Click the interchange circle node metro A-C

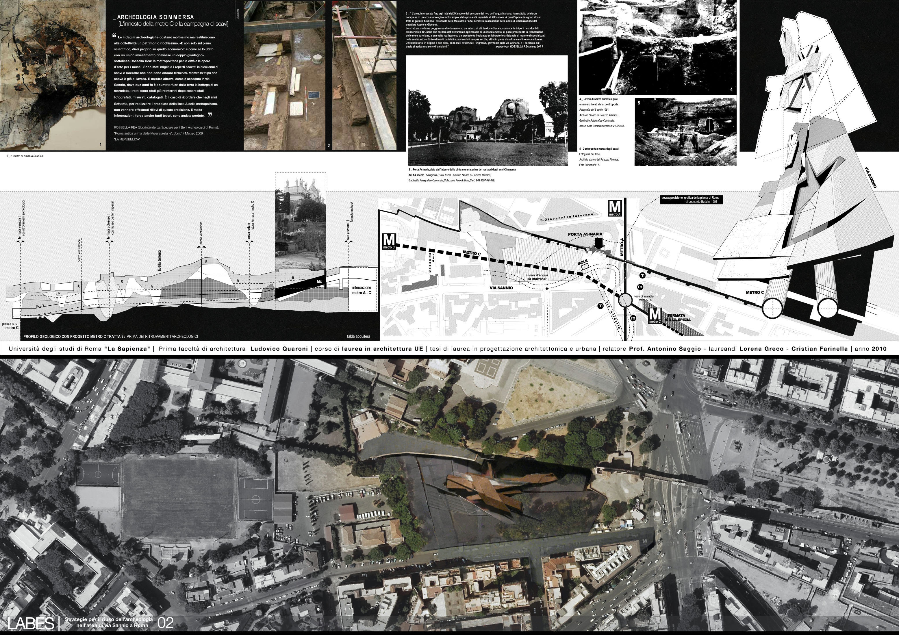pyautogui.click(x=625, y=301)
